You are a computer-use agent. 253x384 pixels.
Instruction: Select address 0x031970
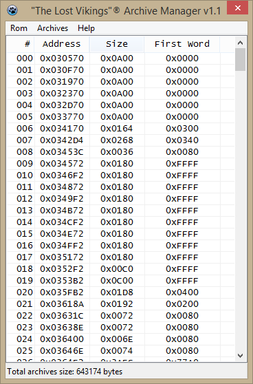click(62, 82)
